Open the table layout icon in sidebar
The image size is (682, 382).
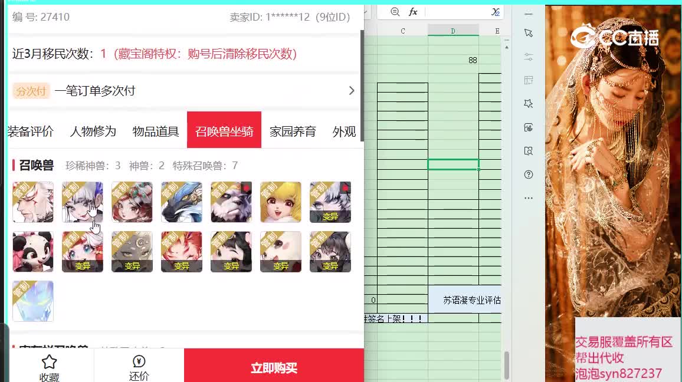[529, 80]
